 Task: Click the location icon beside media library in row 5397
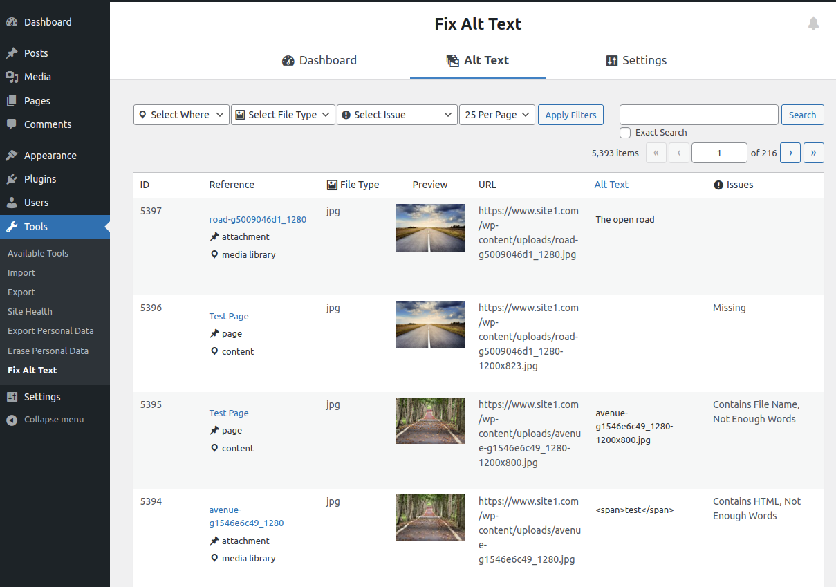(x=214, y=254)
